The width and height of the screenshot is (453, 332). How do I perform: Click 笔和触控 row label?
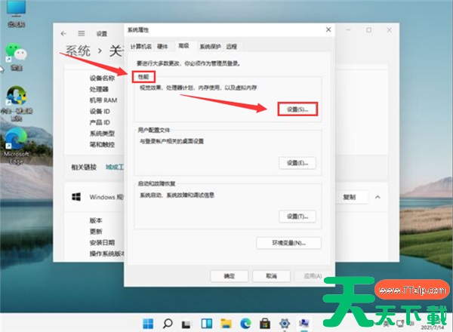(x=102, y=144)
